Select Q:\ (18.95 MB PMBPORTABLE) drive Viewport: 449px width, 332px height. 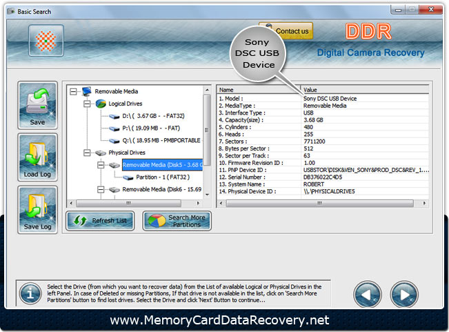click(161, 140)
